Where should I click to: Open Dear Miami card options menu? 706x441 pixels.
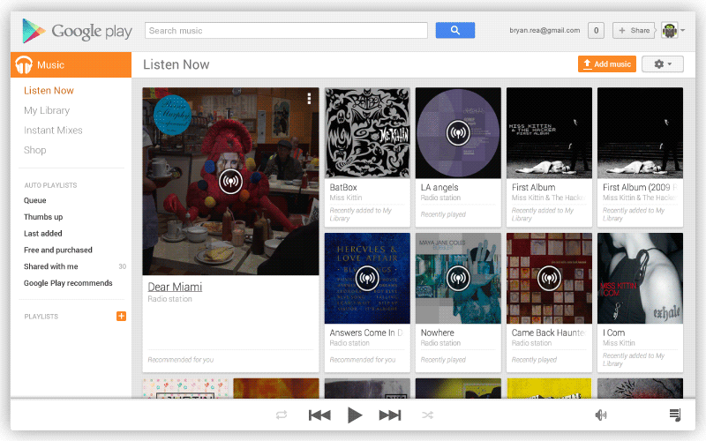[309, 99]
